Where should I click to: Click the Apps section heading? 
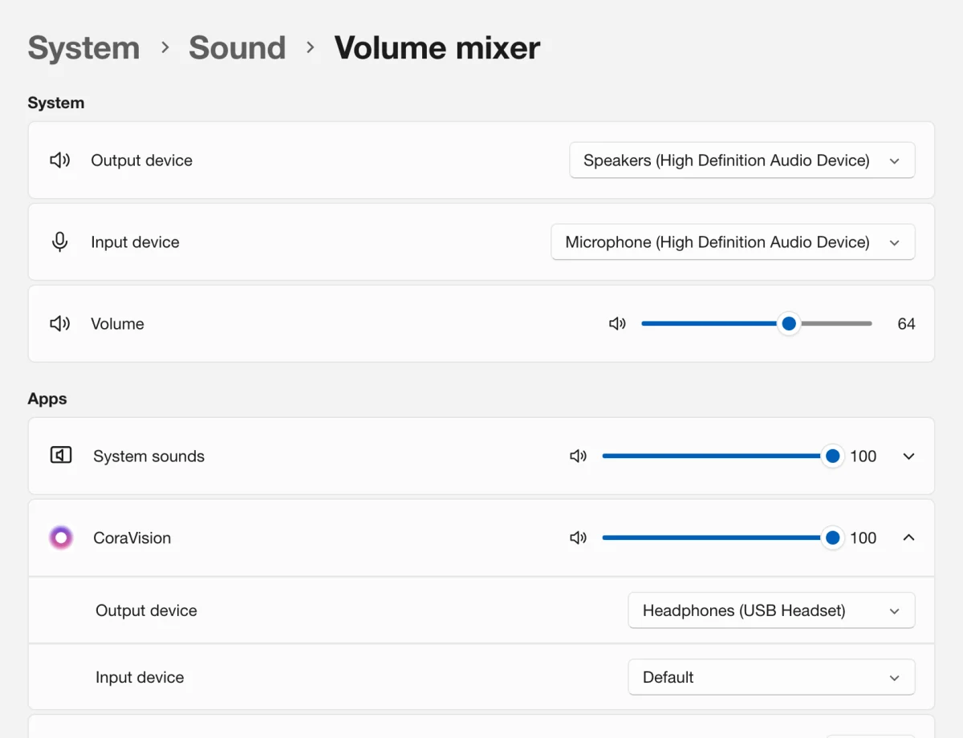(47, 399)
